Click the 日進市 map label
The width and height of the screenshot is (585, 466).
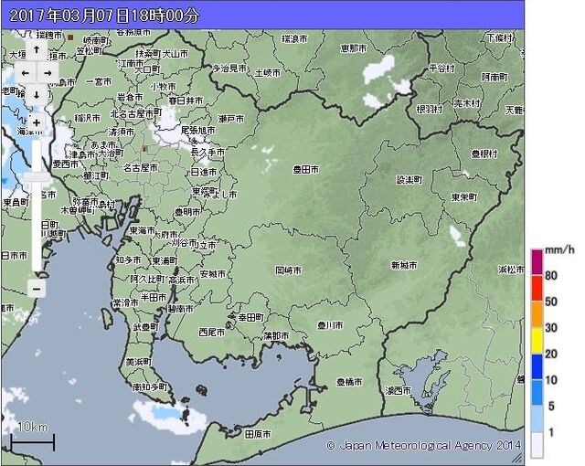[204, 172]
